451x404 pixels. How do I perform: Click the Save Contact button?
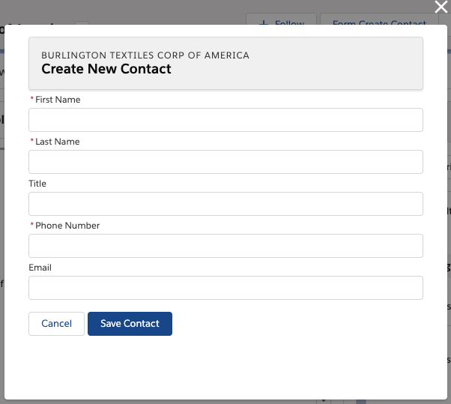pyautogui.click(x=130, y=324)
